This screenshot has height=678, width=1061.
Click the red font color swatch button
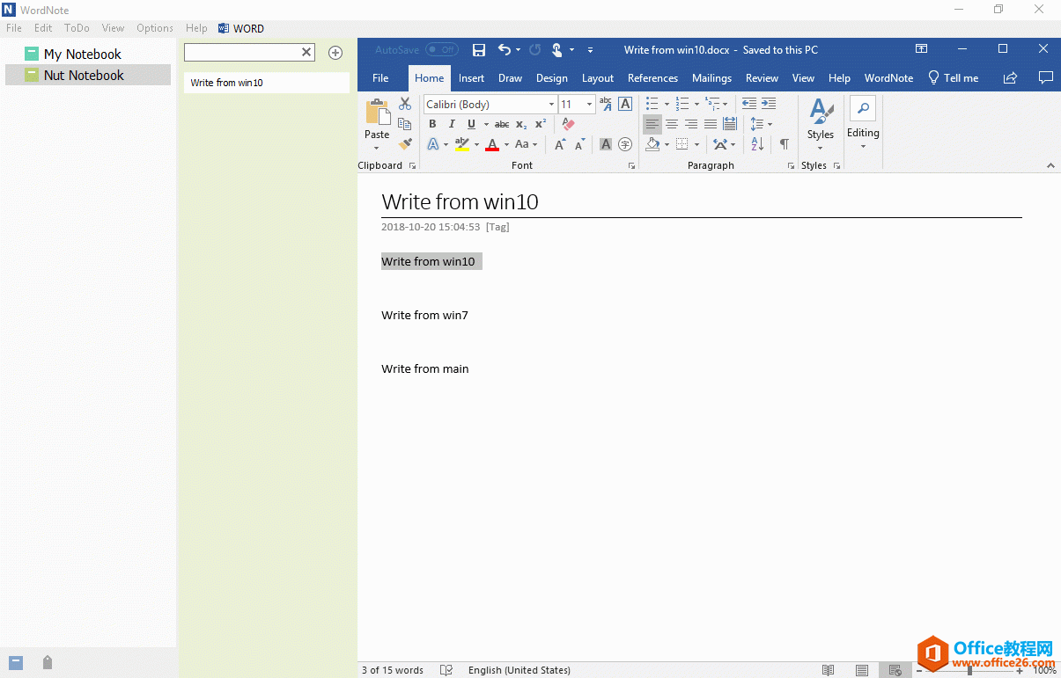tap(492, 144)
